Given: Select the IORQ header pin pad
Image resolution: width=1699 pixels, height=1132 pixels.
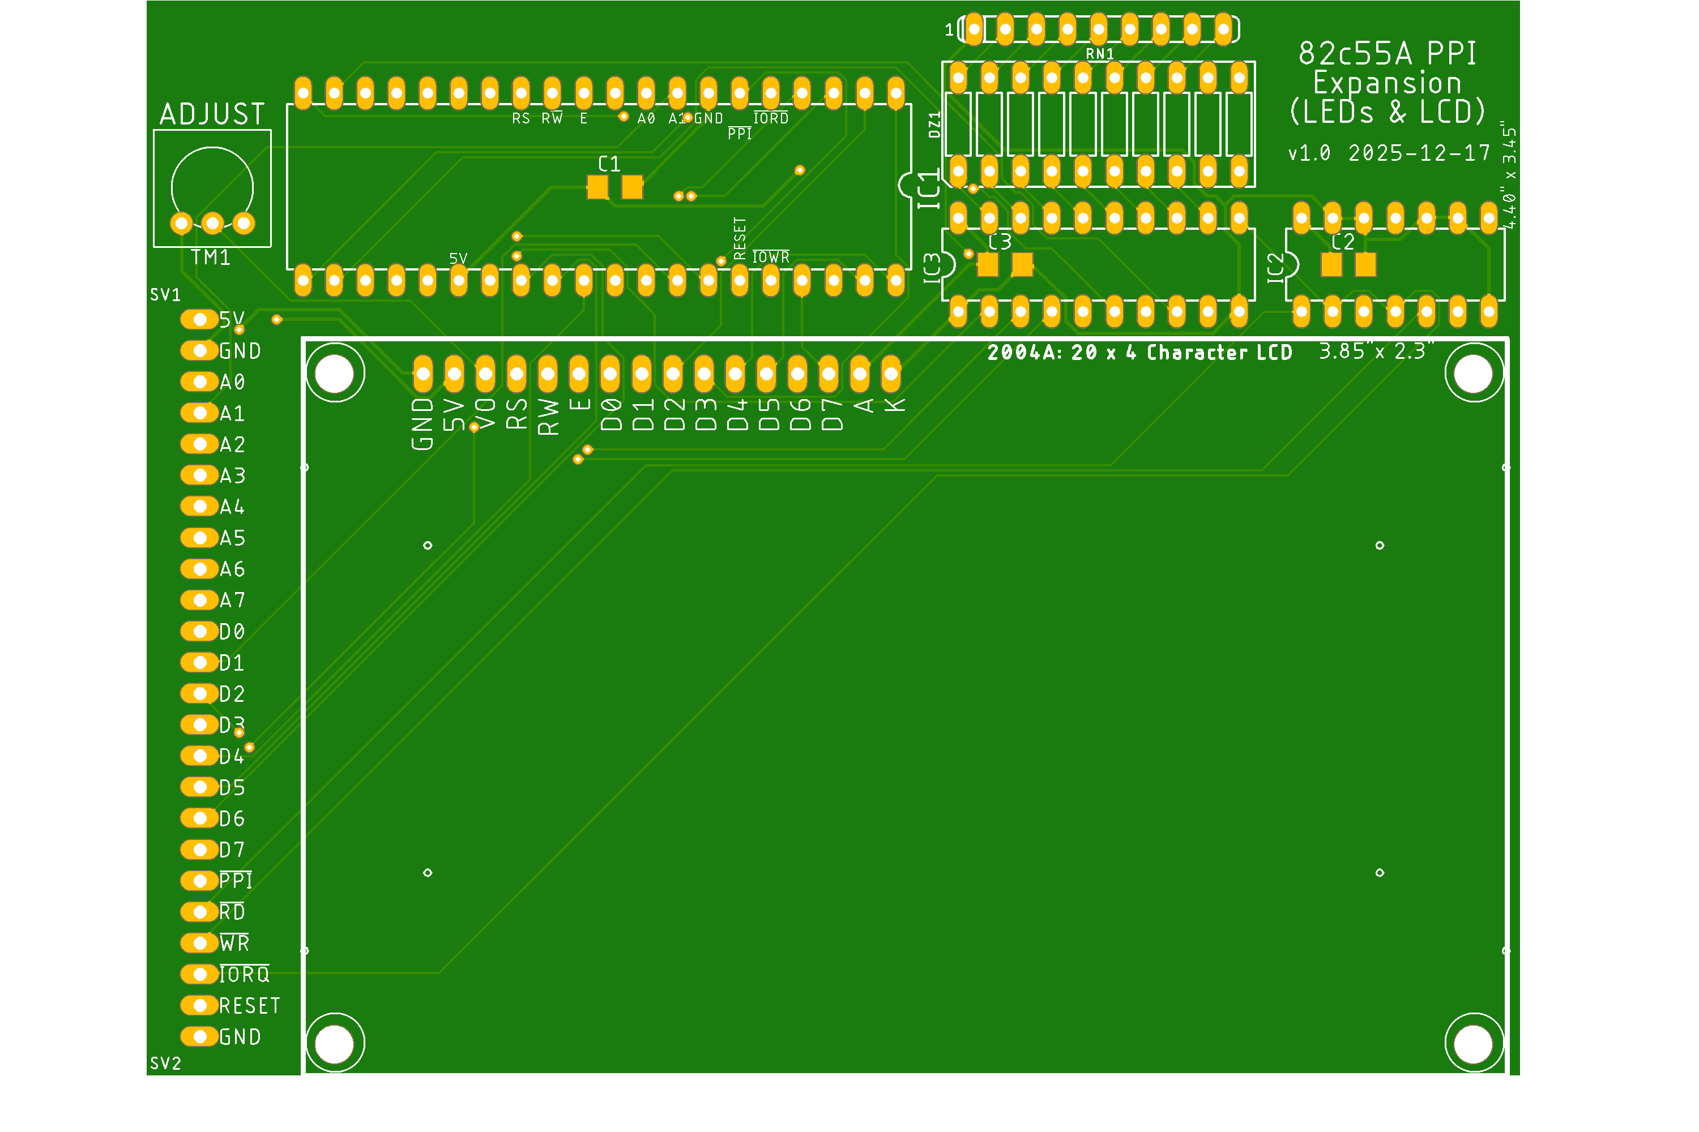Looking at the screenshot, I should click(x=199, y=974).
